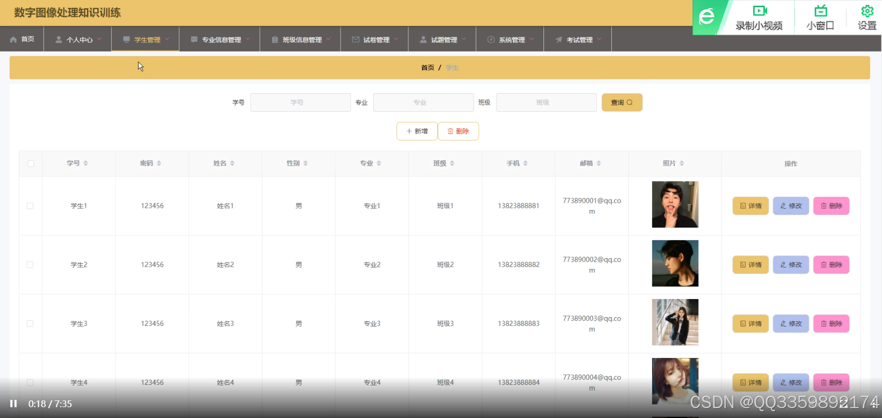The width and height of the screenshot is (882, 418).
Task: Click the 班级信息管理 document icon
Action: tap(275, 39)
